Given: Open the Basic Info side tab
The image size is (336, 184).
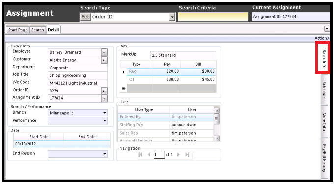Looking at the screenshot, I should point(324,59).
